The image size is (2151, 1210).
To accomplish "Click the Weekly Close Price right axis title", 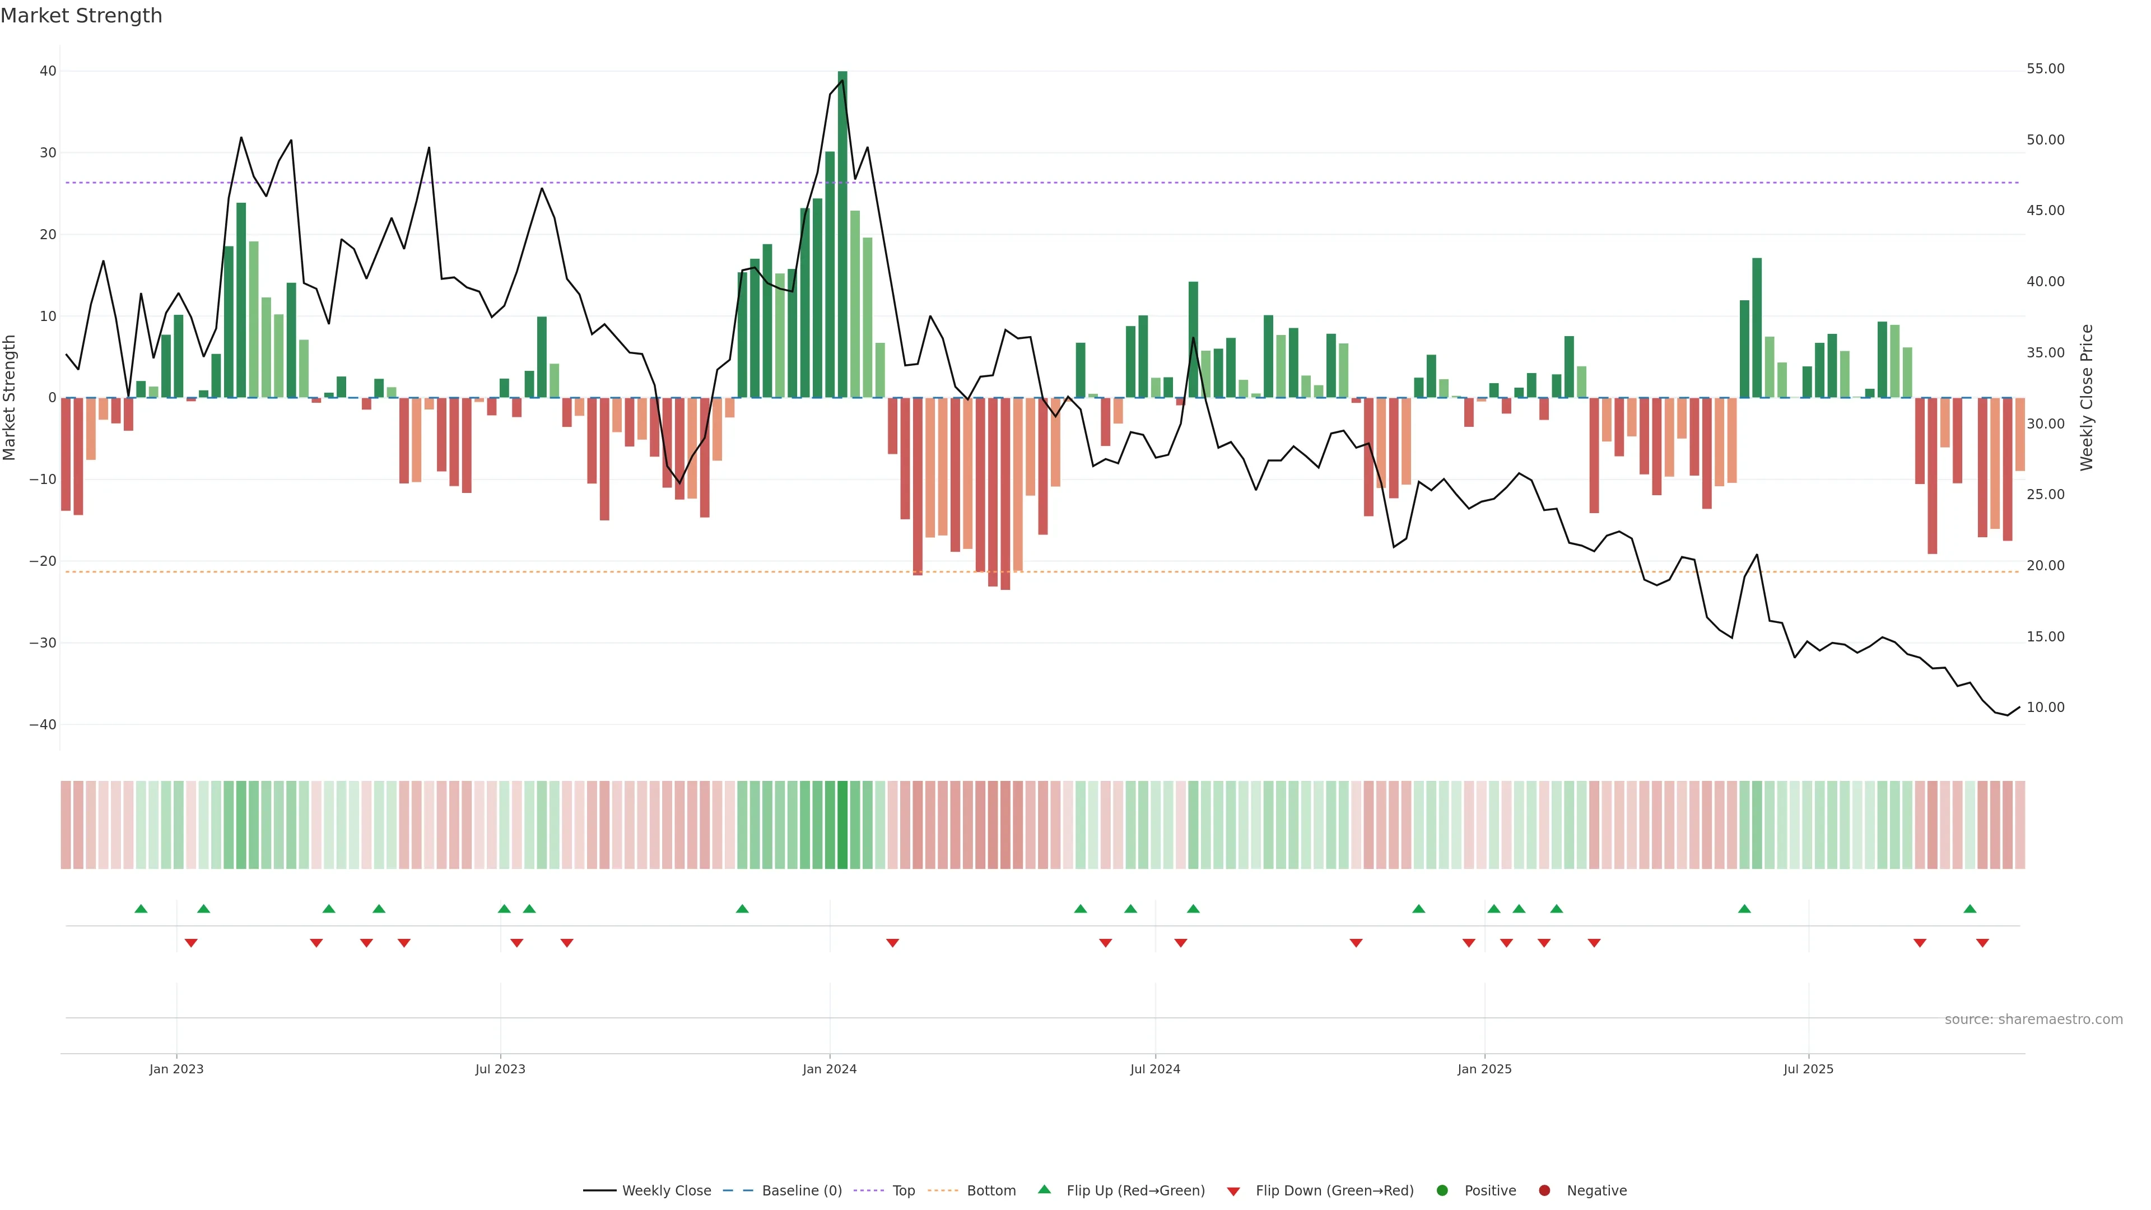I will (2087, 398).
